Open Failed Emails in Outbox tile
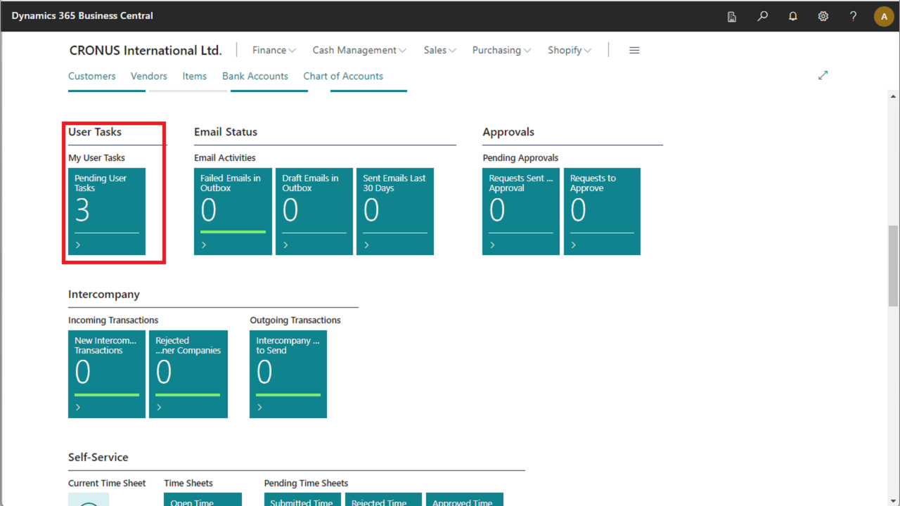This screenshot has height=506, width=900. (x=233, y=211)
